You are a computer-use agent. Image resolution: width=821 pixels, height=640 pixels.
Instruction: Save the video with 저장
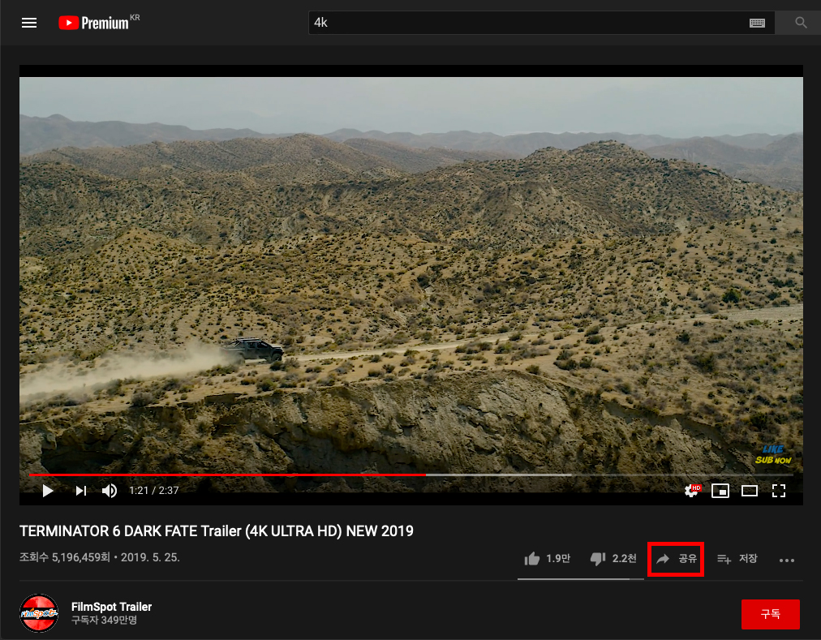pyautogui.click(x=737, y=559)
